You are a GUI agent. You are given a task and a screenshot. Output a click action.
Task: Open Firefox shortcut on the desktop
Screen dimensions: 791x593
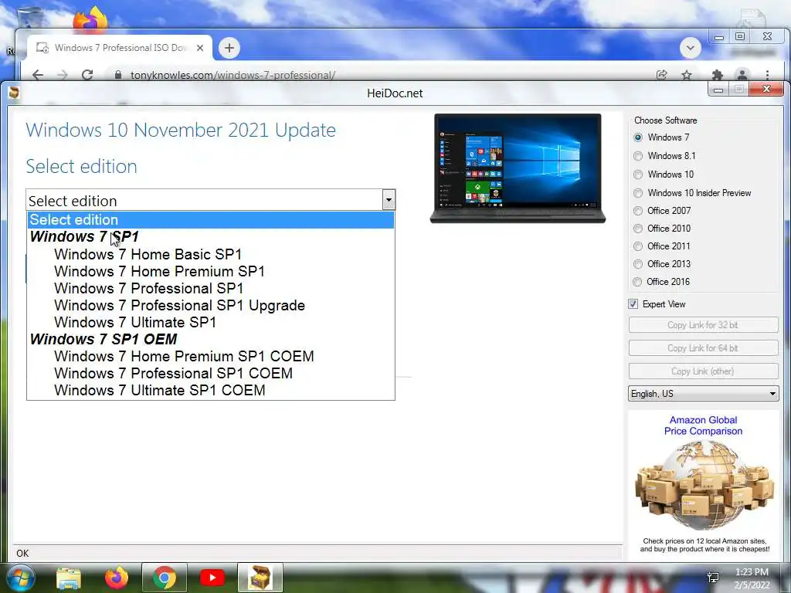(90, 20)
